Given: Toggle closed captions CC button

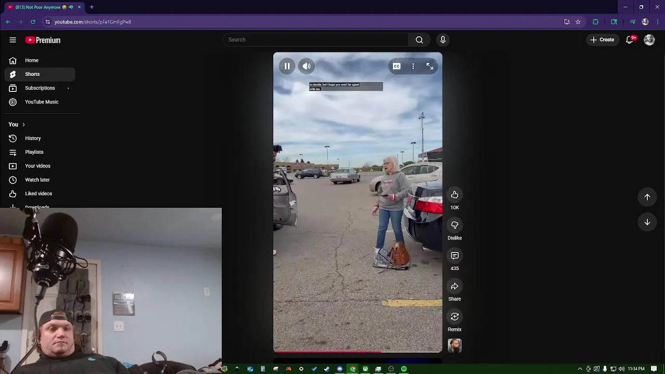Looking at the screenshot, I should click(x=396, y=66).
